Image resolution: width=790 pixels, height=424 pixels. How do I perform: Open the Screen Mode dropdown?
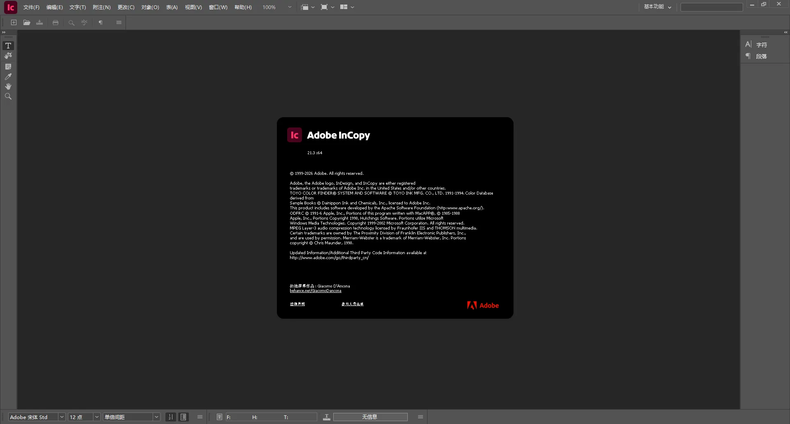328,7
